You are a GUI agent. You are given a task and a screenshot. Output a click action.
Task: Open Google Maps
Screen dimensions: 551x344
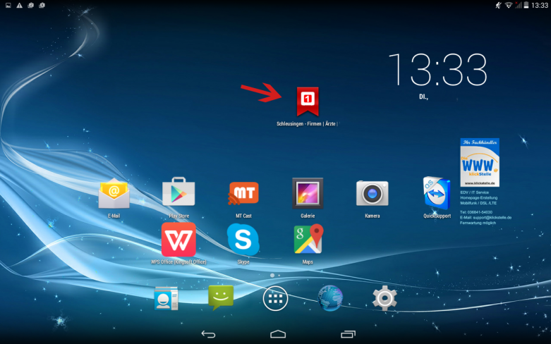pyautogui.click(x=308, y=240)
